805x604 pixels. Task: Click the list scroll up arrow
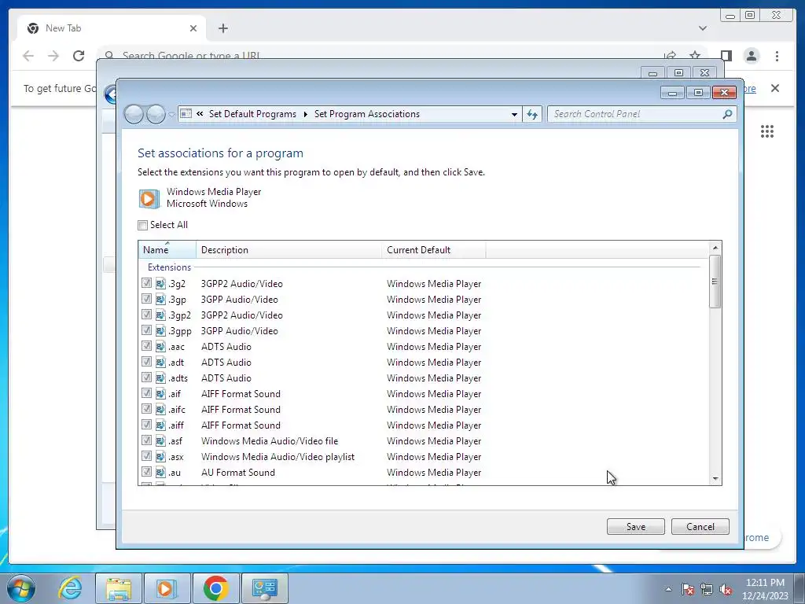(x=715, y=248)
